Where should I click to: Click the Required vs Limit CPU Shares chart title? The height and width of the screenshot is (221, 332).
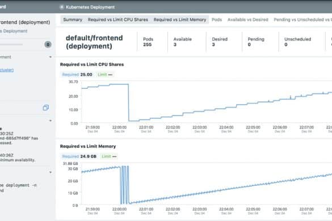click(x=92, y=65)
